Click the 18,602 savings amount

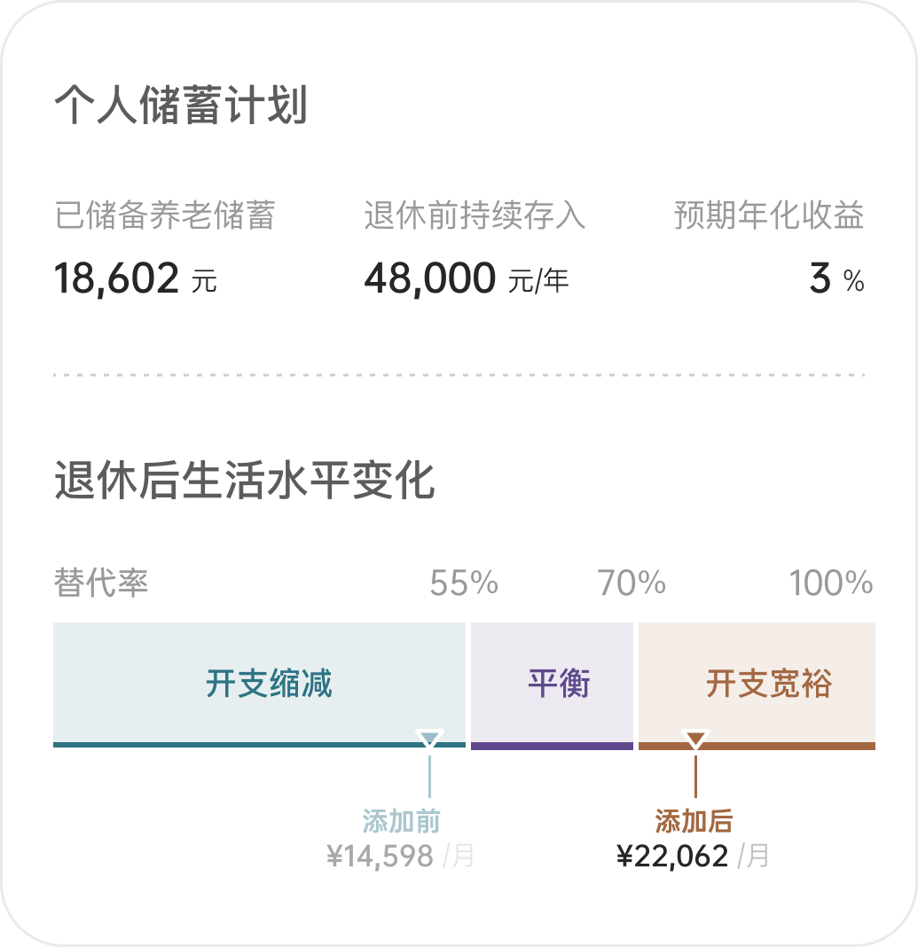[117, 278]
